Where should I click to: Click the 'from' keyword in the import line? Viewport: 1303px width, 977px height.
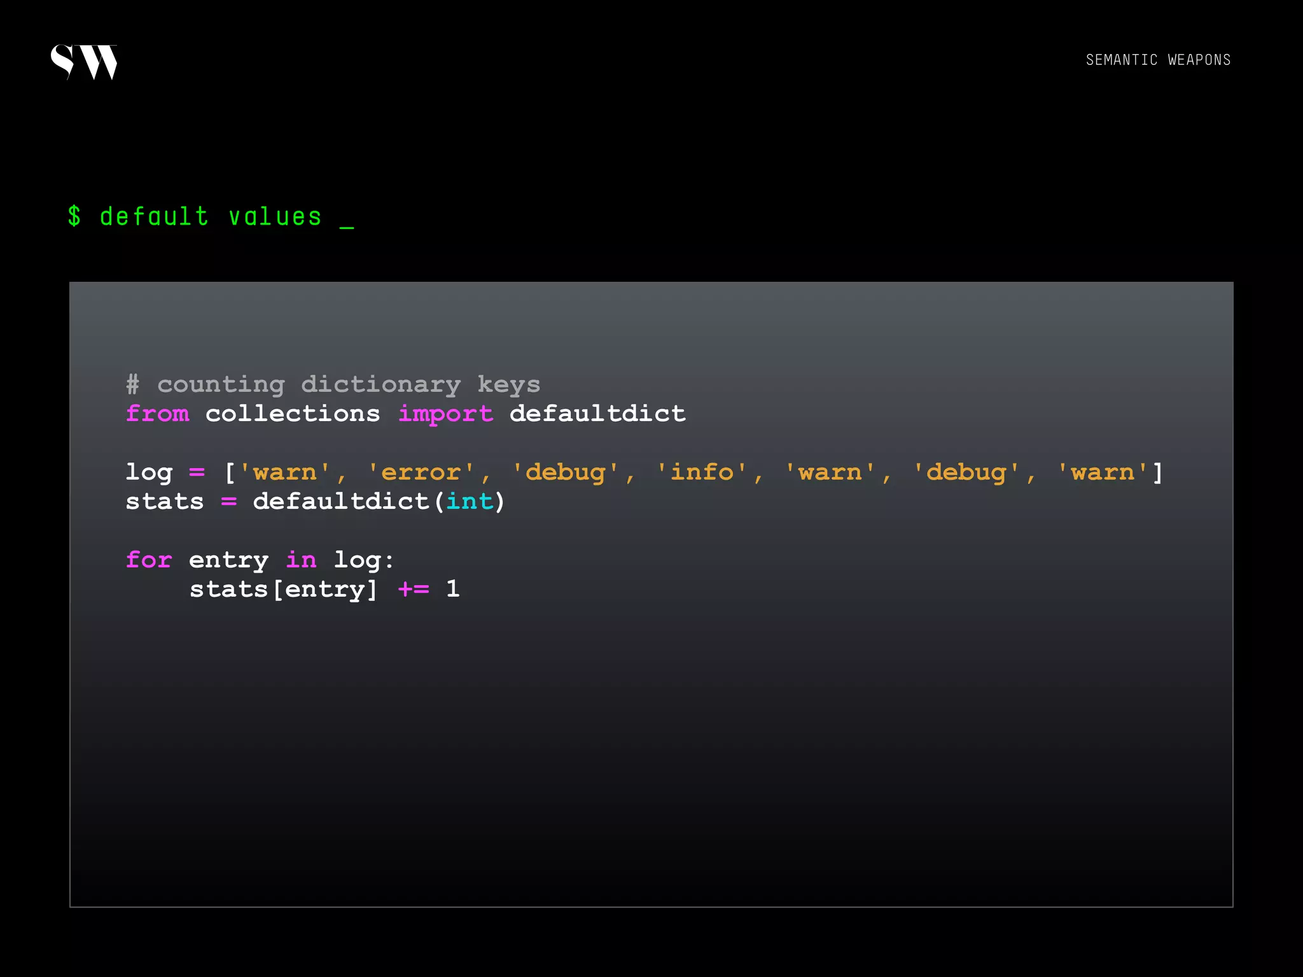(x=157, y=413)
